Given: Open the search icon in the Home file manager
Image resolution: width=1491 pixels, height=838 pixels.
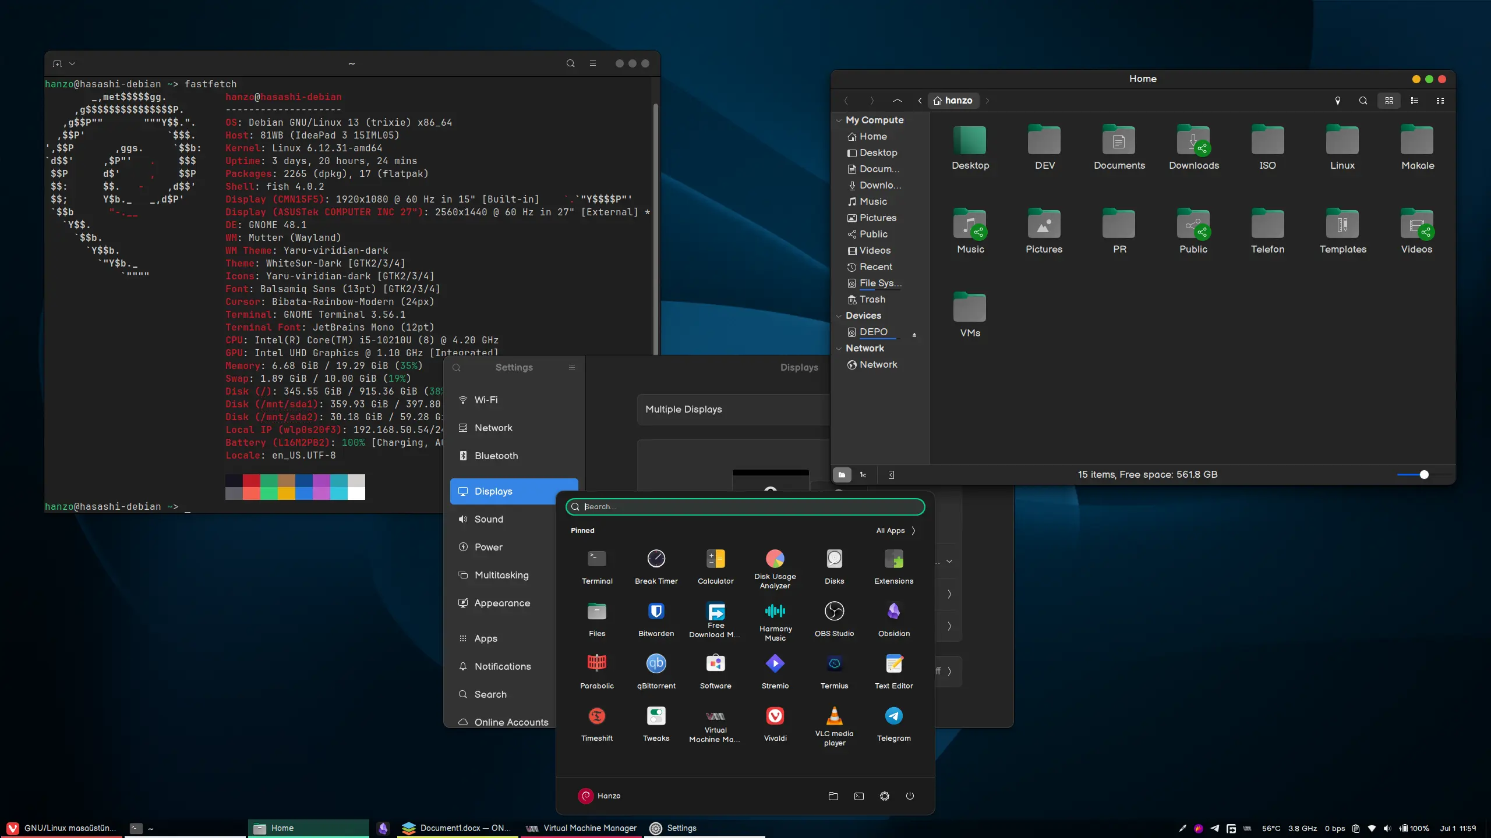Looking at the screenshot, I should (1363, 101).
